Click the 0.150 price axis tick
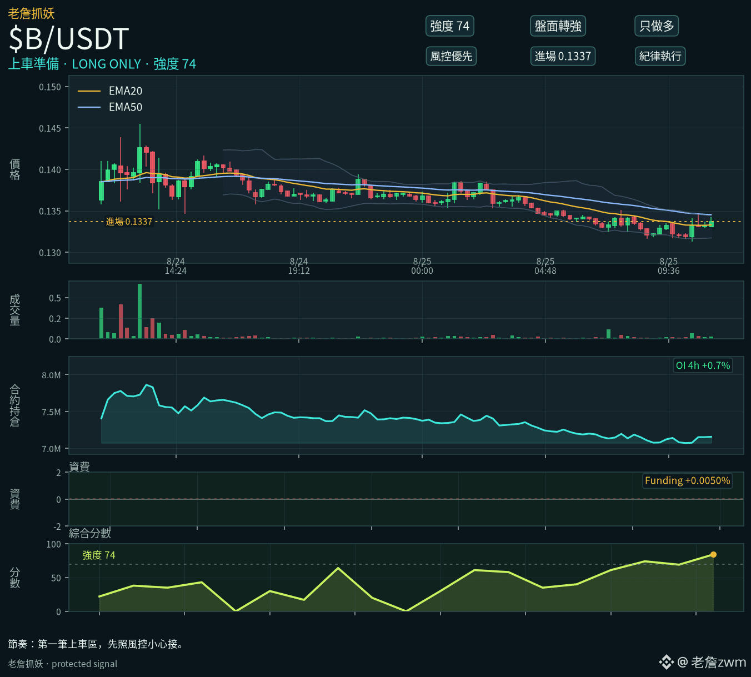Screen dimensions: 751x677 coord(50,87)
